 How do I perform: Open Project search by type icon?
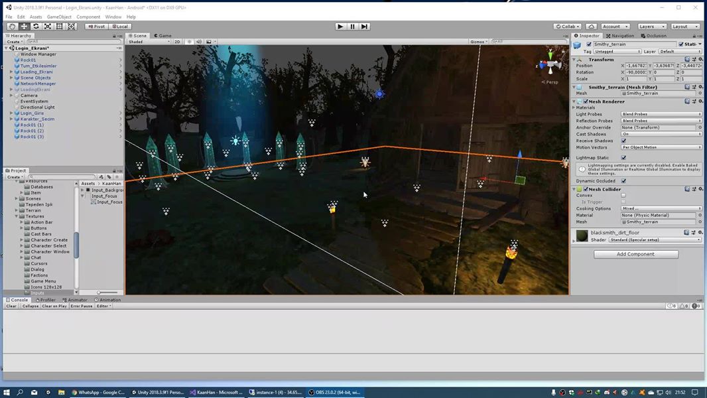[x=101, y=176]
